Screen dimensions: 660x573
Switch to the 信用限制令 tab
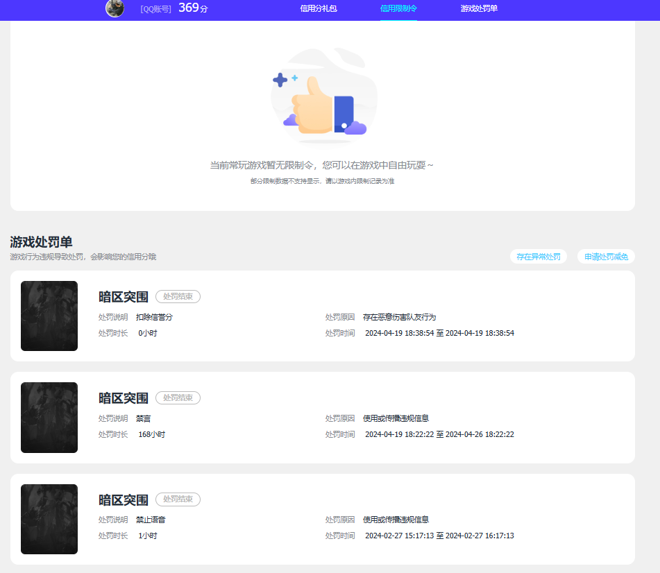[x=398, y=9]
